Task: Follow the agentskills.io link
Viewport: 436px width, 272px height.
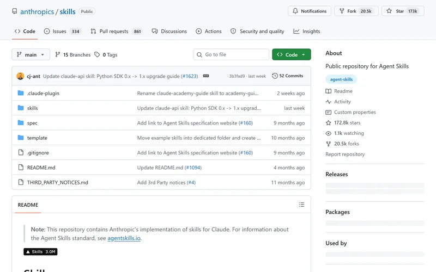Action: pyautogui.click(x=124, y=238)
